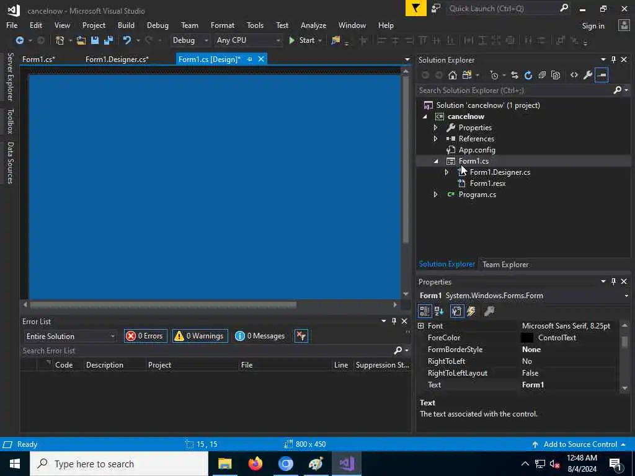Save the current file with Save icon
This screenshot has width=635, height=476.
pos(95,40)
